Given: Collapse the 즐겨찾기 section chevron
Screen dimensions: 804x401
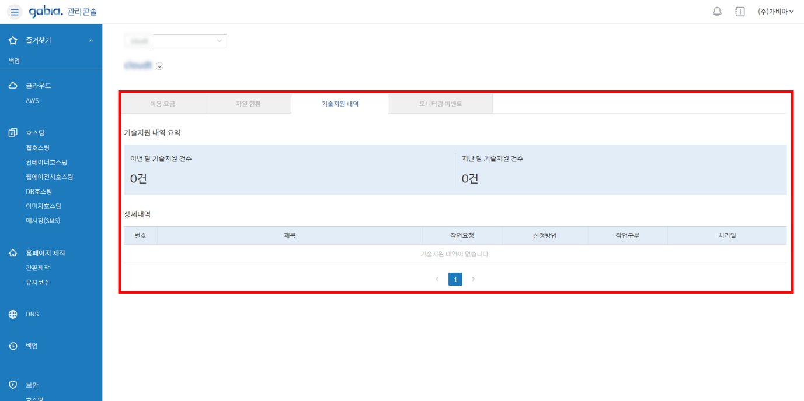Looking at the screenshot, I should click(91, 41).
